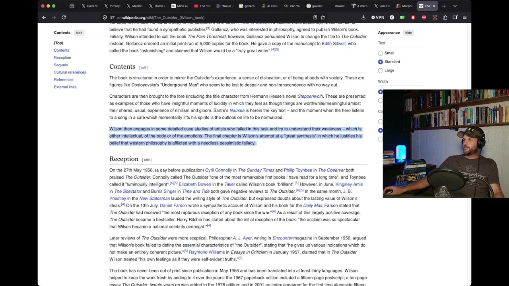Switch to the Morphi tab

click(404, 6)
